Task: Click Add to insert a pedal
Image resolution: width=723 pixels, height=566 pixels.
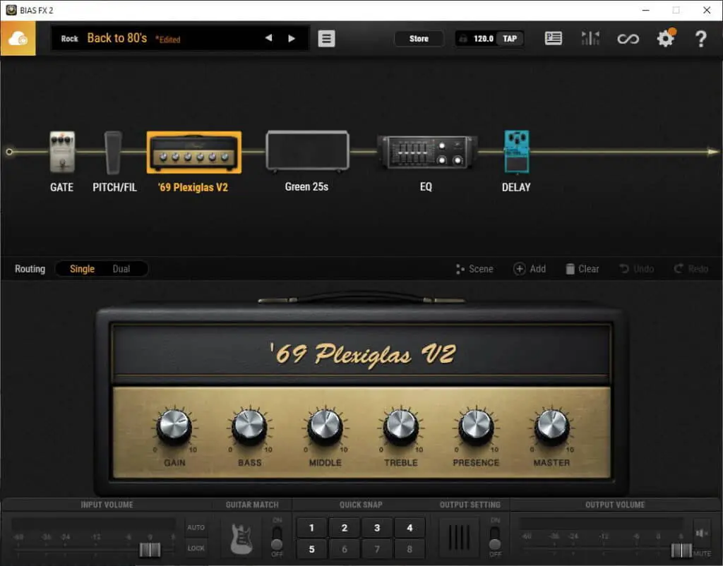Action: pyautogui.click(x=530, y=269)
